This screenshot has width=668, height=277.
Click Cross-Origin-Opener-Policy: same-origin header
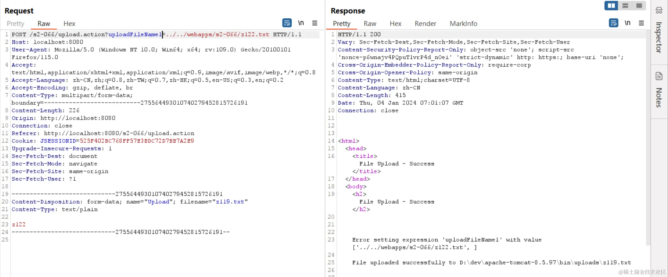click(407, 72)
